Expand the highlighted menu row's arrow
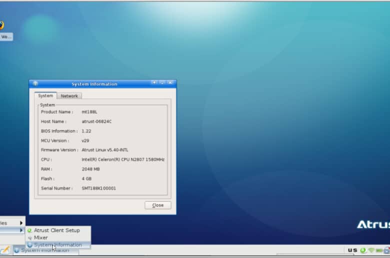The width and height of the screenshot is (390, 258). (x=21, y=230)
